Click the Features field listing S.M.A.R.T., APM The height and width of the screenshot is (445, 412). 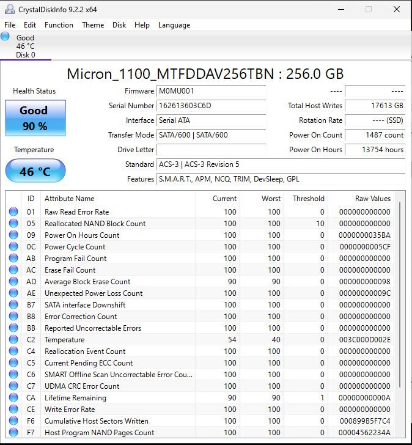pyautogui.click(x=281, y=179)
